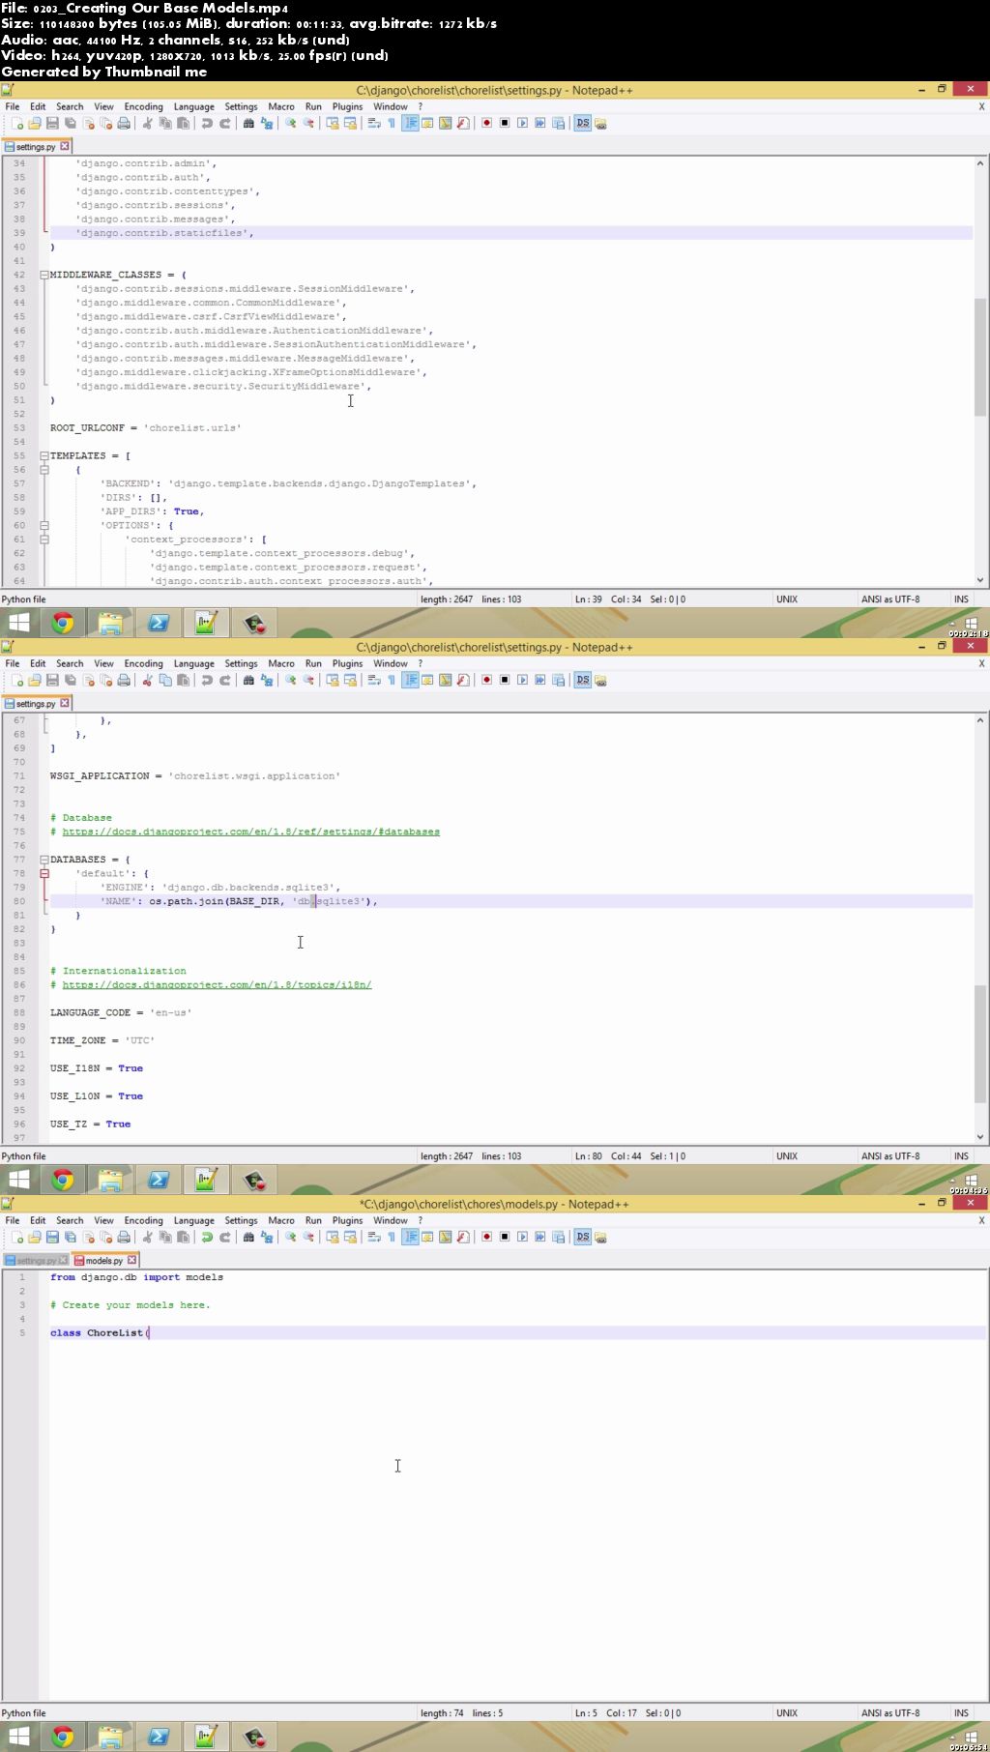Screen dimensions: 990x1752
Task: Collapse 'OPTIONS' fold marker on line 60
Action: (x=44, y=525)
